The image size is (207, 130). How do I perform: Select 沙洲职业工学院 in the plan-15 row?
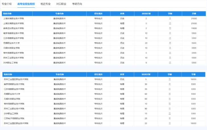[x=11, y=114]
